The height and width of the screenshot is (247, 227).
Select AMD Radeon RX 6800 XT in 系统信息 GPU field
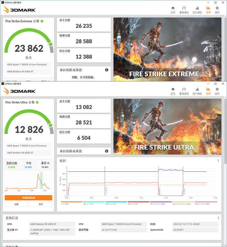(52, 224)
